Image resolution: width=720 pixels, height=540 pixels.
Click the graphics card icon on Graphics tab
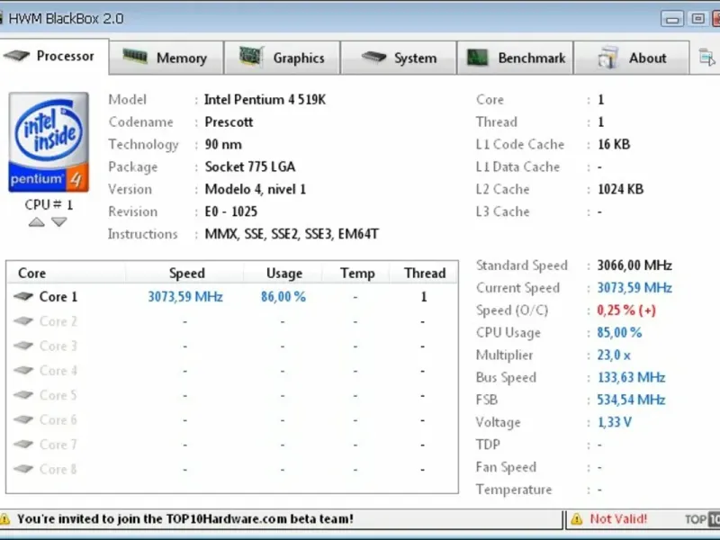[251, 57]
